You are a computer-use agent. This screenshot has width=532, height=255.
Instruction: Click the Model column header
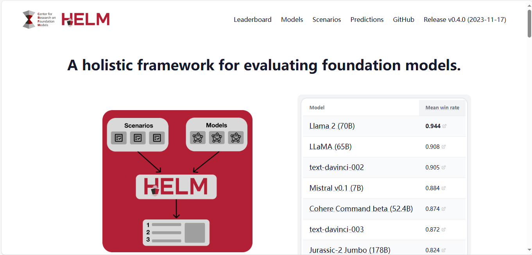click(x=317, y=108)
